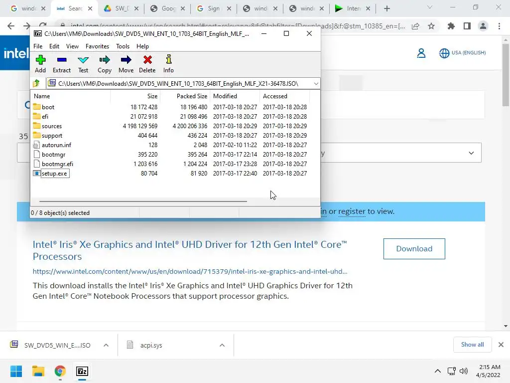
Task: Click the 7-Zip taskbar icon
Action: click(82, 371)
